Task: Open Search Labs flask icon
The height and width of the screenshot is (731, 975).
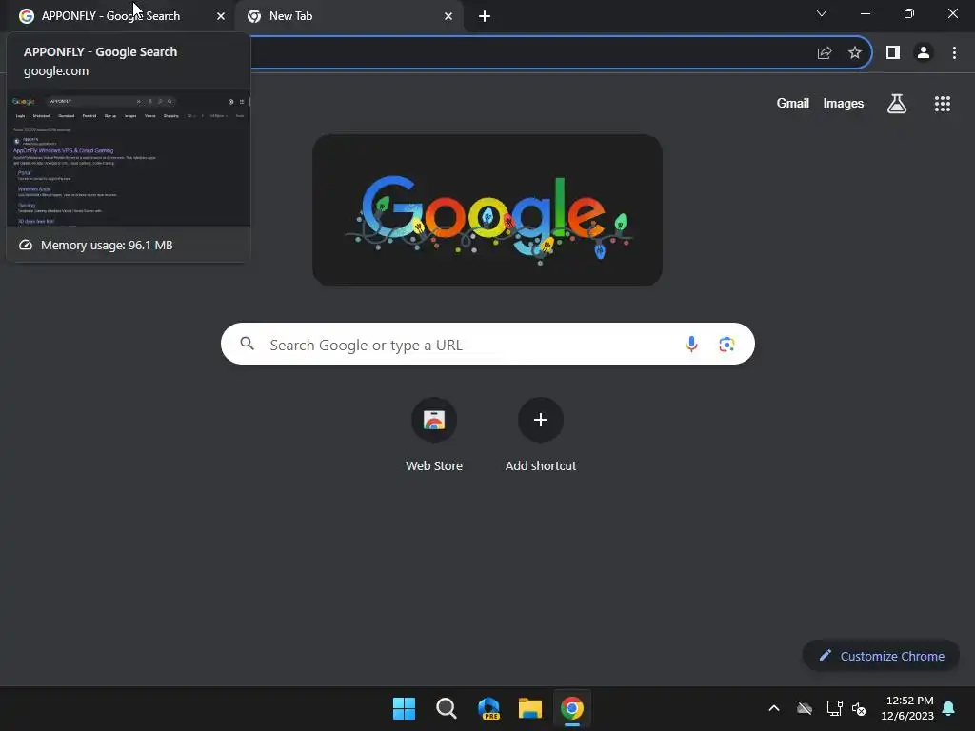Action: coord(897,103)
